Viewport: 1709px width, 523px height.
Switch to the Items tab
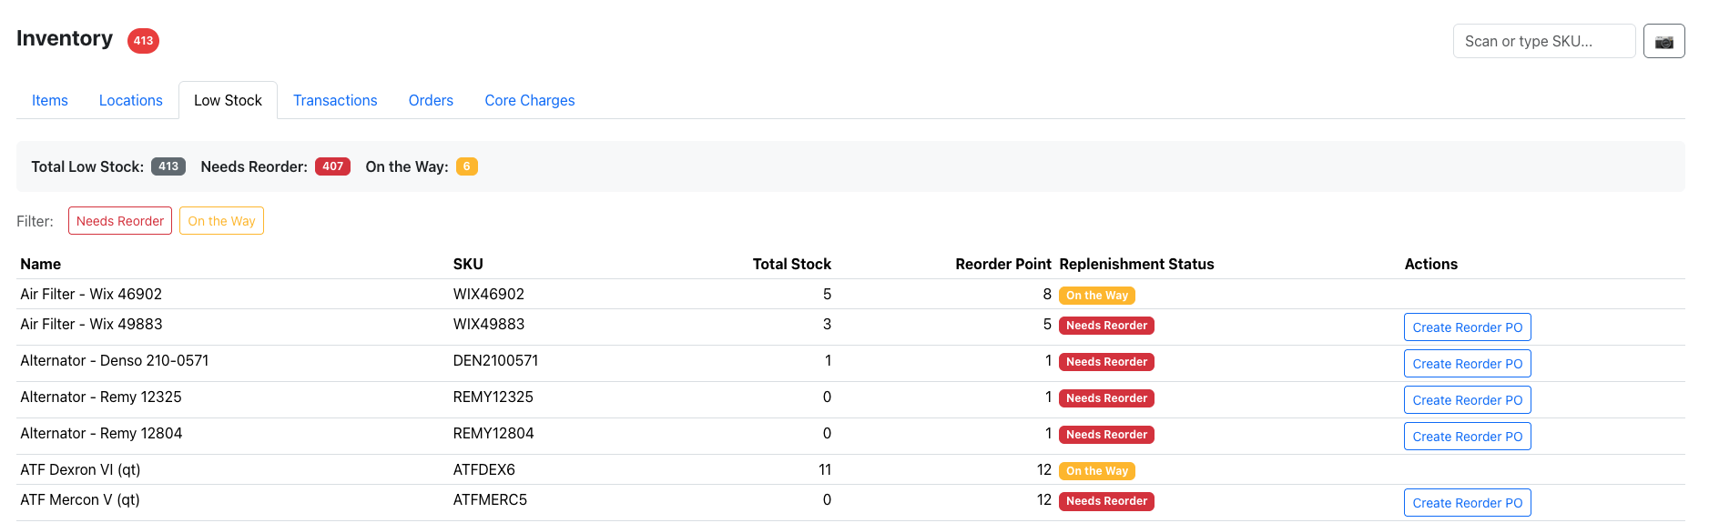(x=50, y=100)
